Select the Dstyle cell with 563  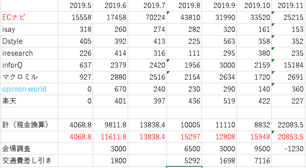[219, 41]
